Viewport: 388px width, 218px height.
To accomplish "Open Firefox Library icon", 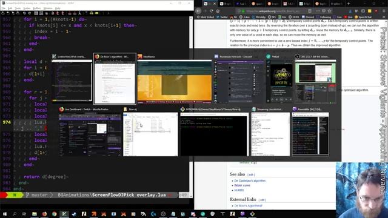I will [x=356, y=11].
